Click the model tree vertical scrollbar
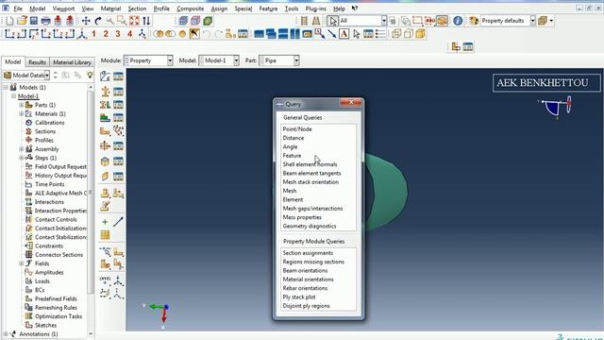The width and height of the screenshot is (604, 340). pyautogui.click(x=91, y=193)
